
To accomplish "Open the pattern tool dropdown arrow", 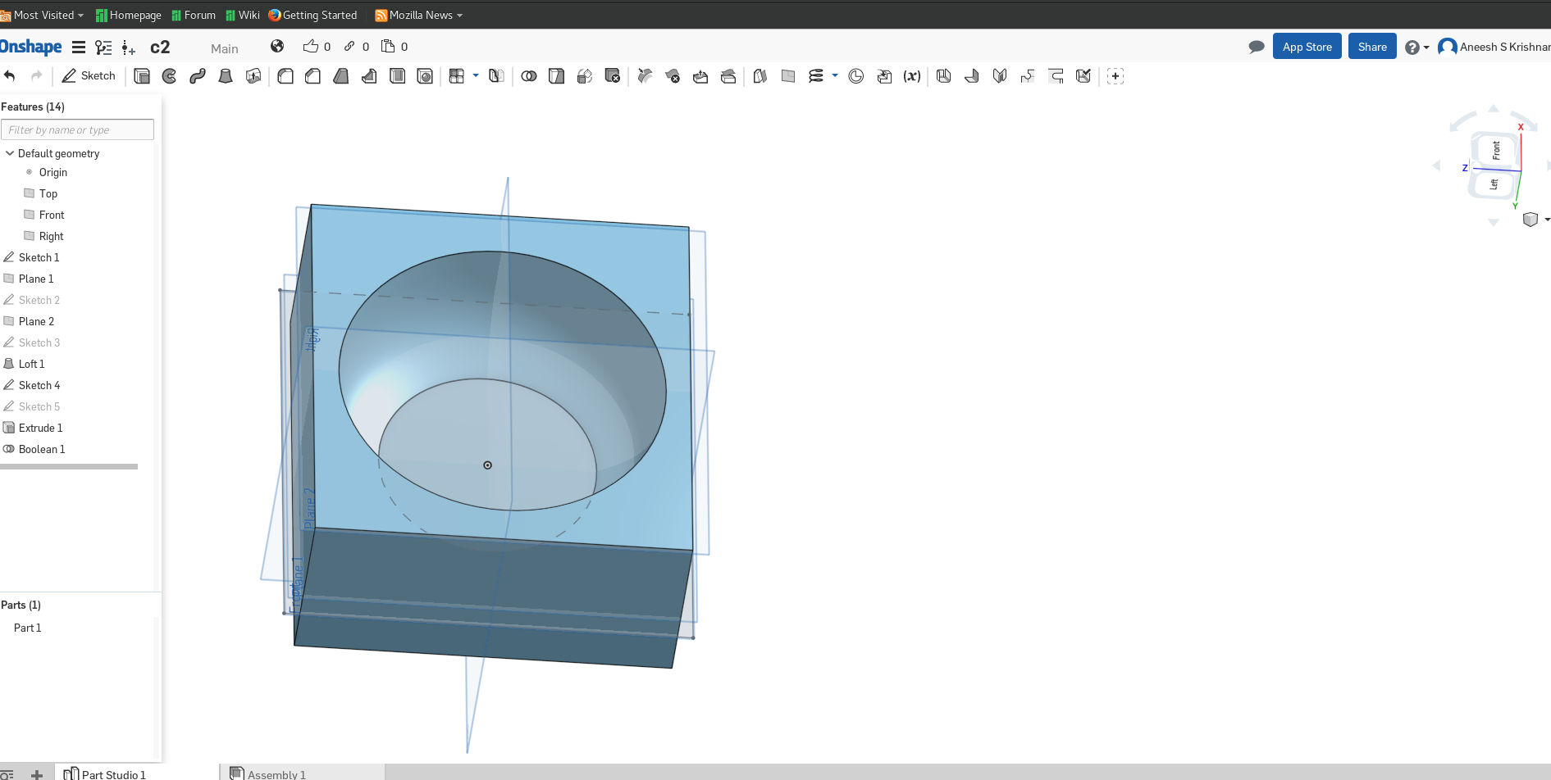I will coord(476,75).
